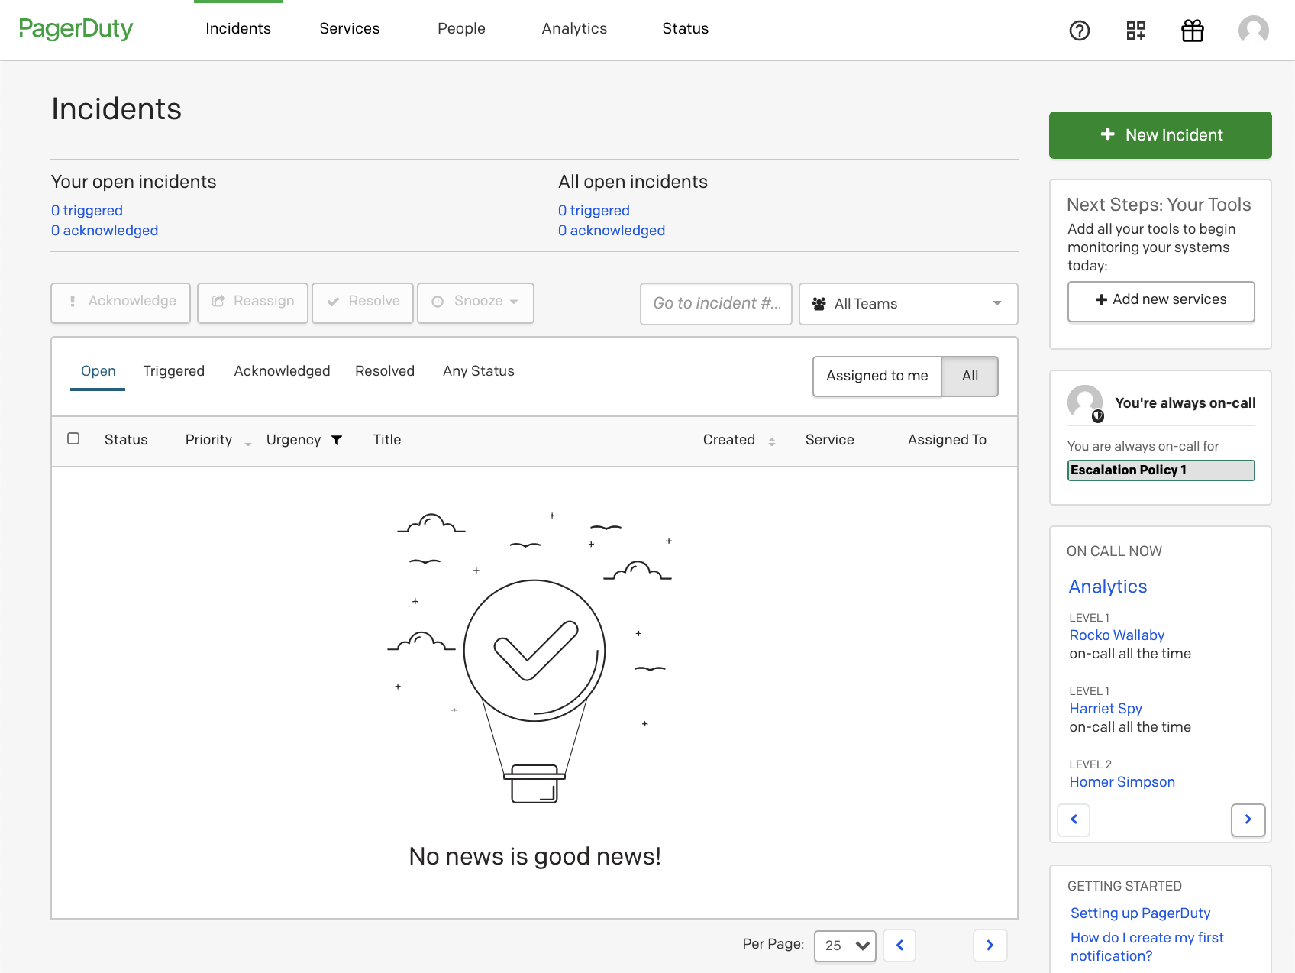Switch to the Open tab
This screenshot has width=1295, height=973.
pos(98,371)
